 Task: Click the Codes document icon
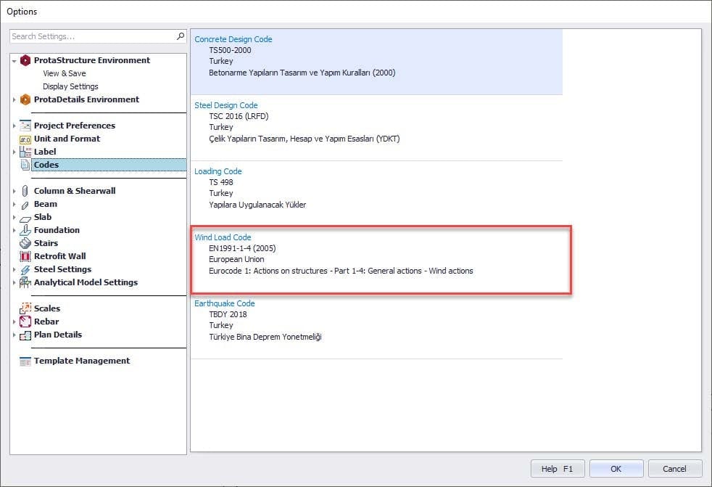pyautogui.click(x=25, y=165)
